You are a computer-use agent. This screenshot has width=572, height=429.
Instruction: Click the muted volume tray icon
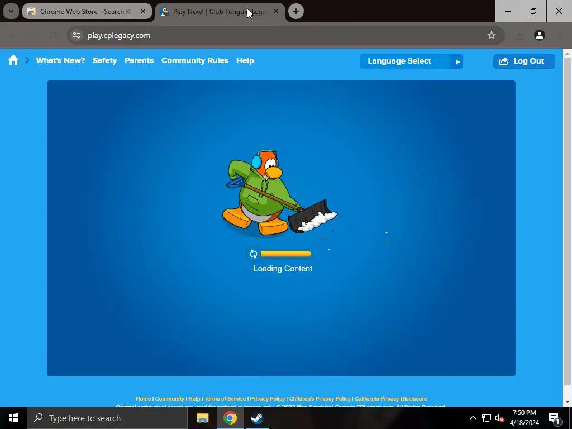(499, 418)
